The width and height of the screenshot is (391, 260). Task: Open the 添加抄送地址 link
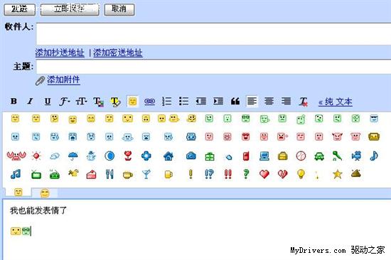coord(60,53)
